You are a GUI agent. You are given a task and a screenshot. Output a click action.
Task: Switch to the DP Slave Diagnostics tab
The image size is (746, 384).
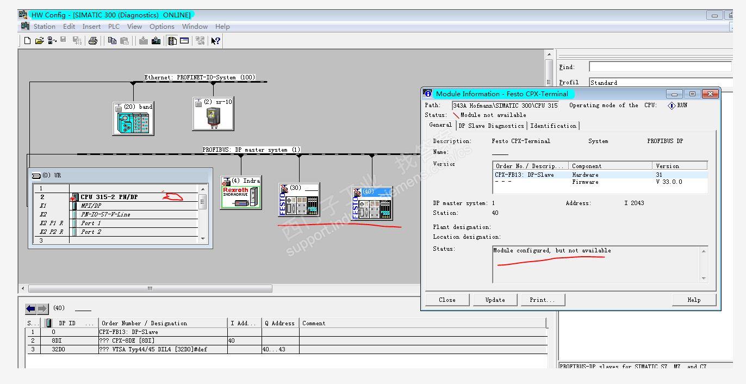[491, 126]
